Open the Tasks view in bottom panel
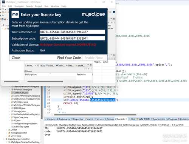 pos(41,65)
